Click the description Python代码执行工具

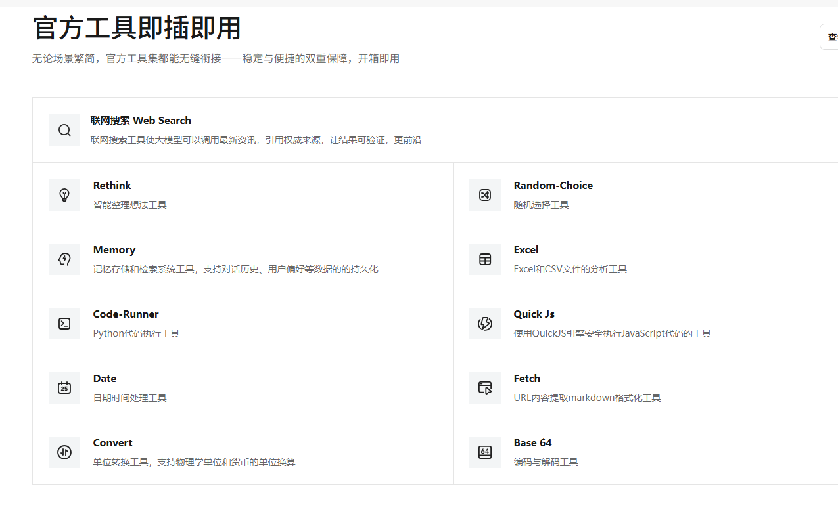137,333
